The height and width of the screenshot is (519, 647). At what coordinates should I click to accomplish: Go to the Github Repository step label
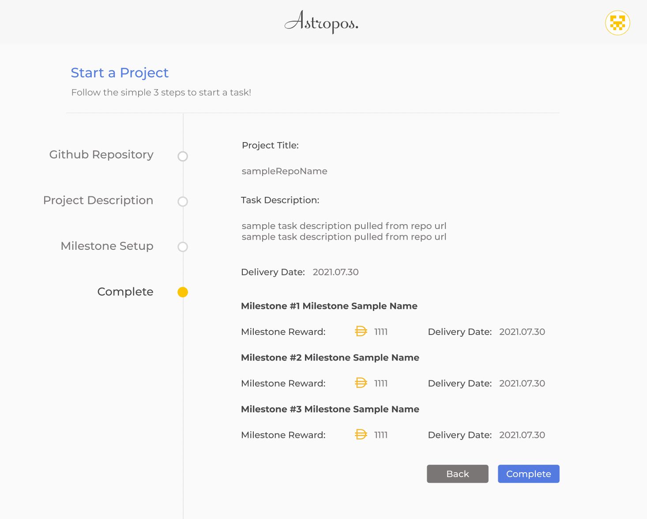pos(102,155)
